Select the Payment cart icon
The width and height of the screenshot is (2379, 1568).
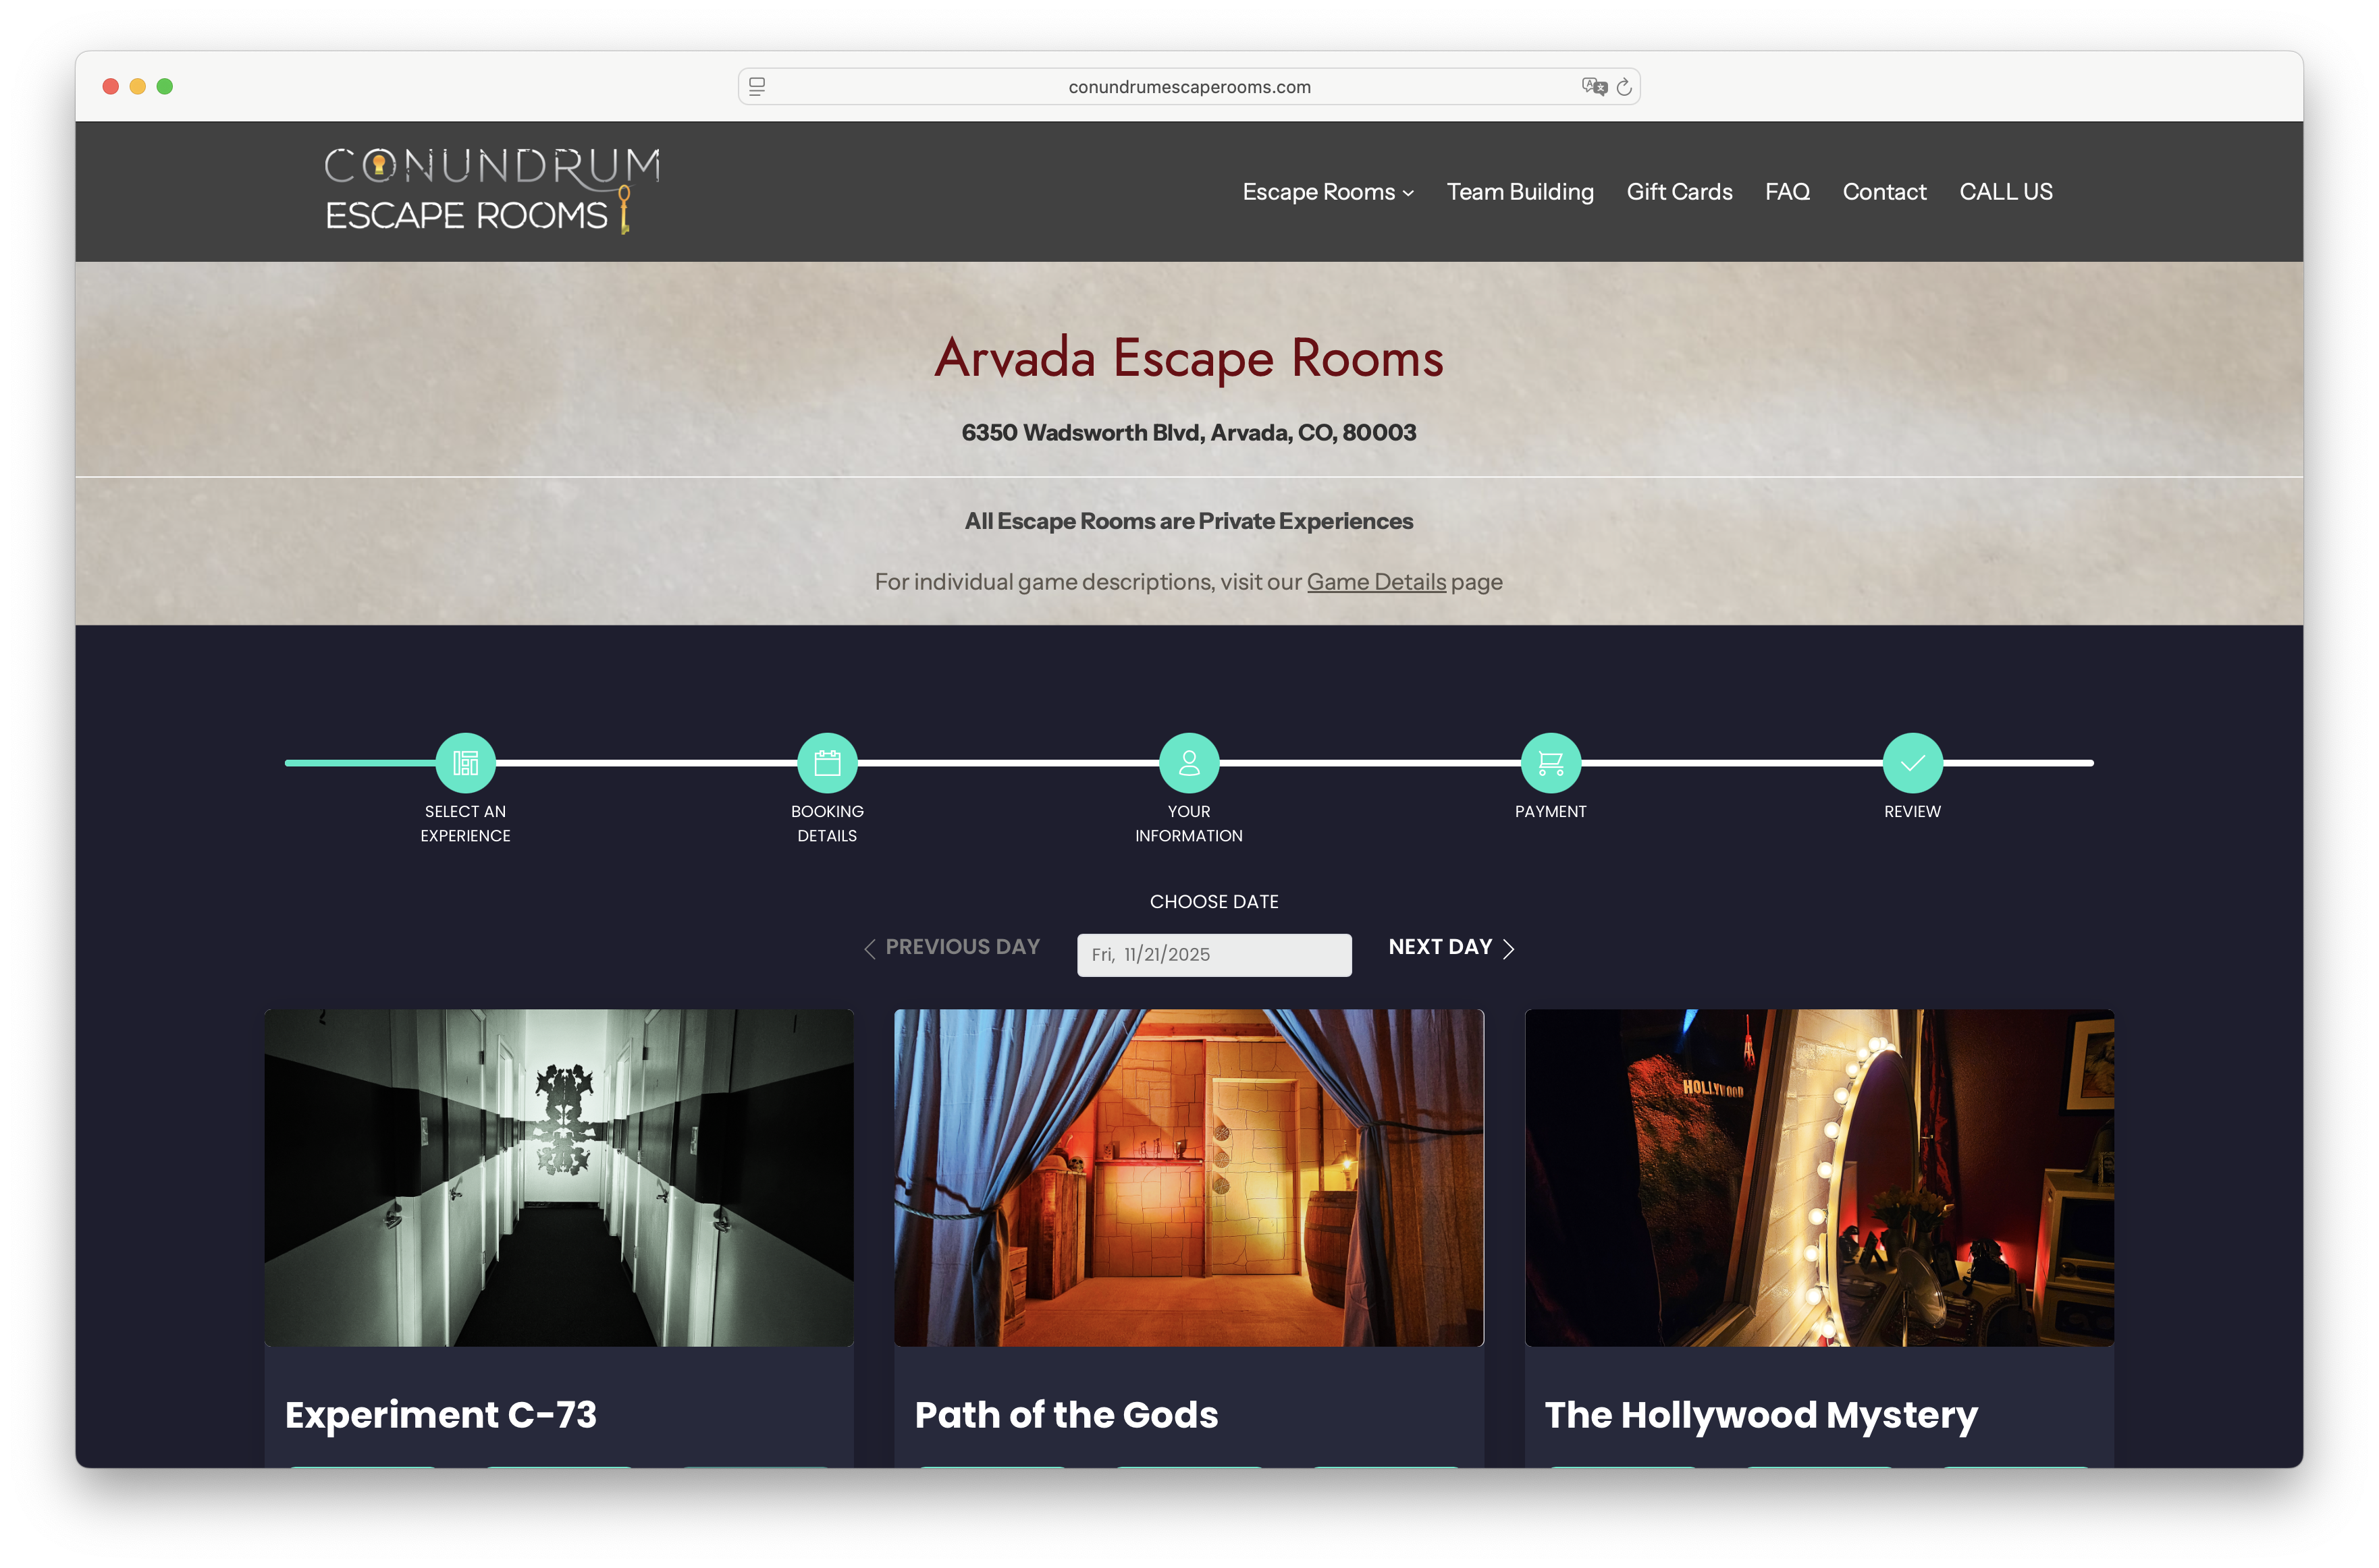tap(1551, 762)
